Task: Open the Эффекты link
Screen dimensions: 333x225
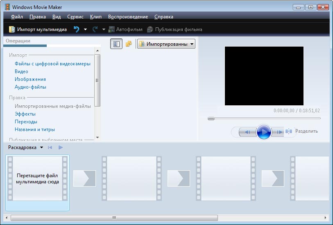Action: pos(25,114)
